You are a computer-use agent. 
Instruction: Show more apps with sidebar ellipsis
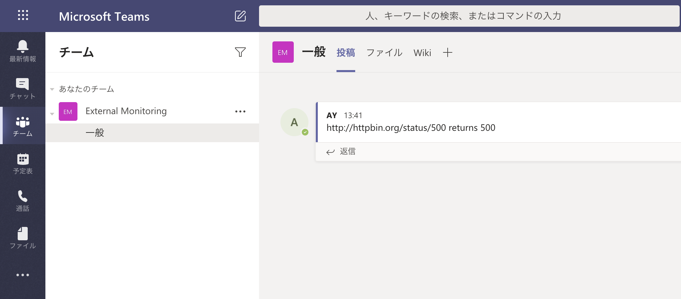(x=23, y=275)
